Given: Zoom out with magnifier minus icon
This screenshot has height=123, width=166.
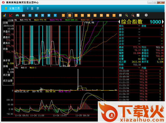Looking at the screenshot, I should pyautogui.click(x=133, y=15).
